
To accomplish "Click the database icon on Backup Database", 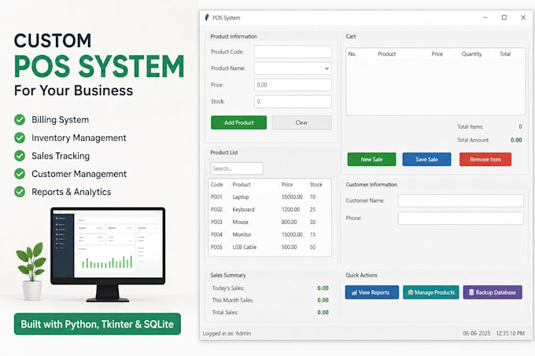I will 471,292.
